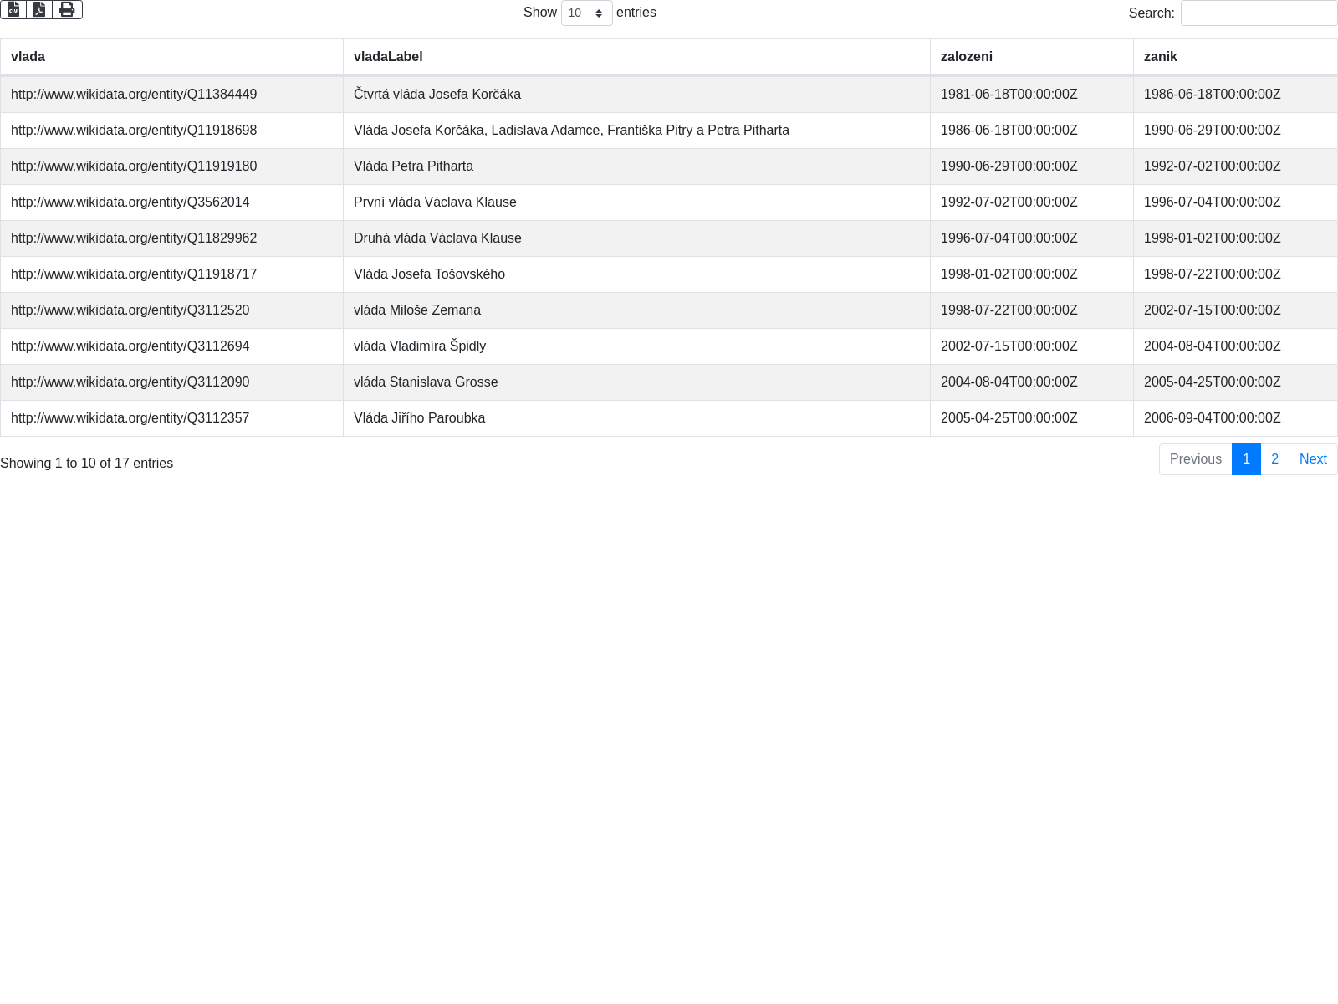Open the Show entries count dropdown

[586, 13]
